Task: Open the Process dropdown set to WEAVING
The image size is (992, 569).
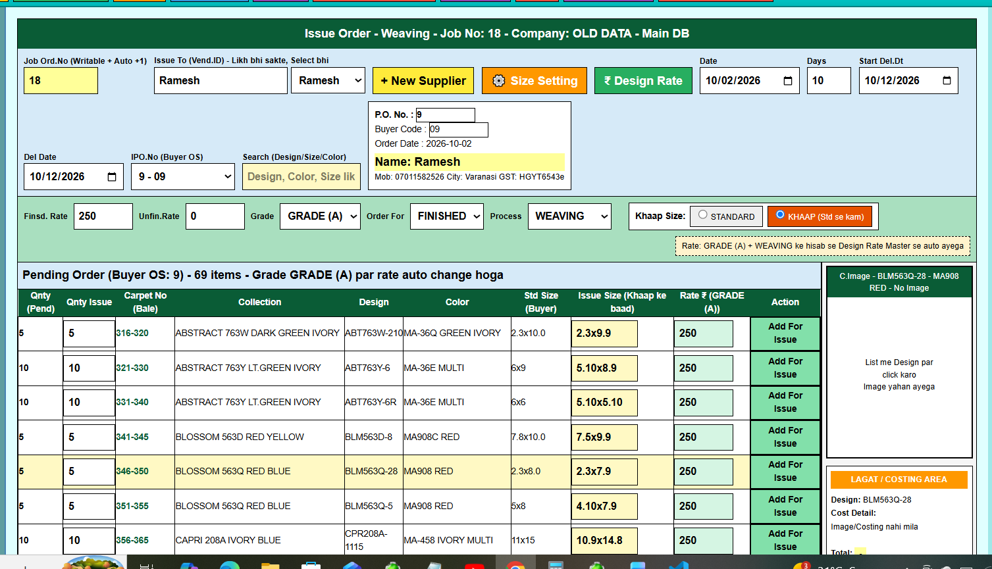Action: pos(569,216)
